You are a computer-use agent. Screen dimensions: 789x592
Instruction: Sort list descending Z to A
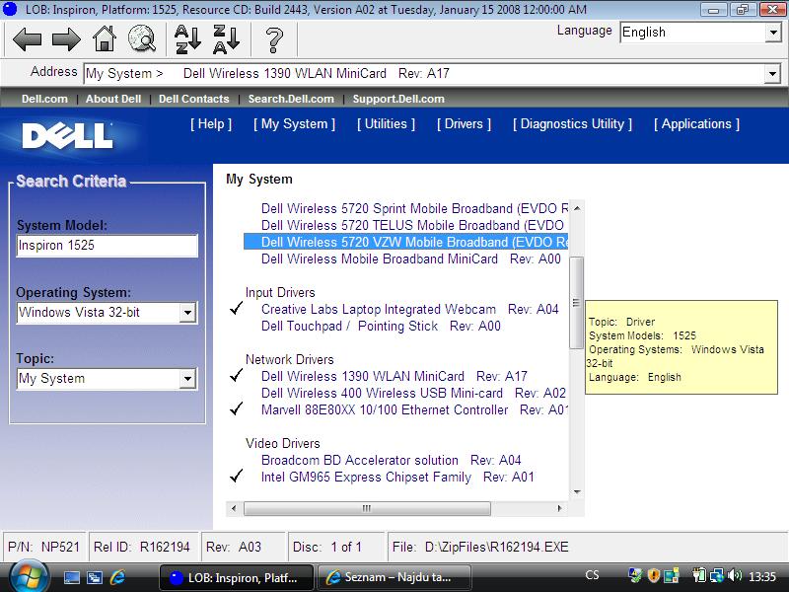[226, 39]
